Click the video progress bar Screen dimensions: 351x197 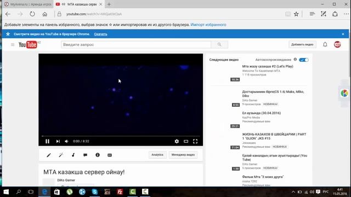point(121,136)
